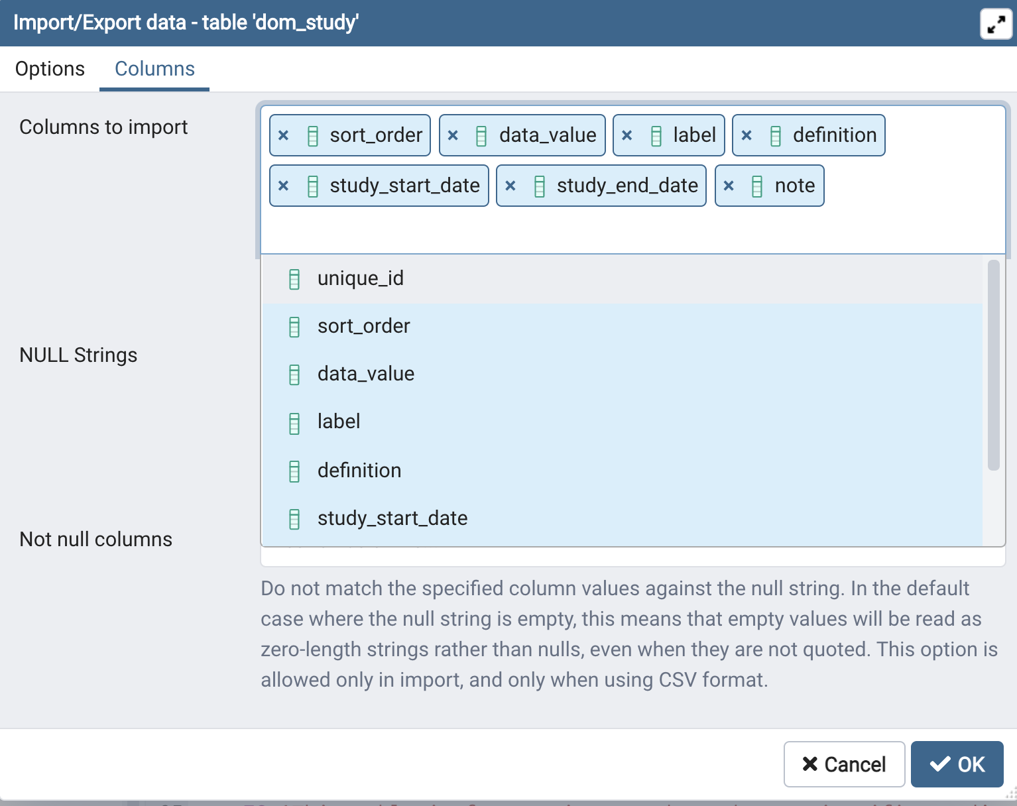
Task: Click the Cancel button
Action: (x=844, y=764)
